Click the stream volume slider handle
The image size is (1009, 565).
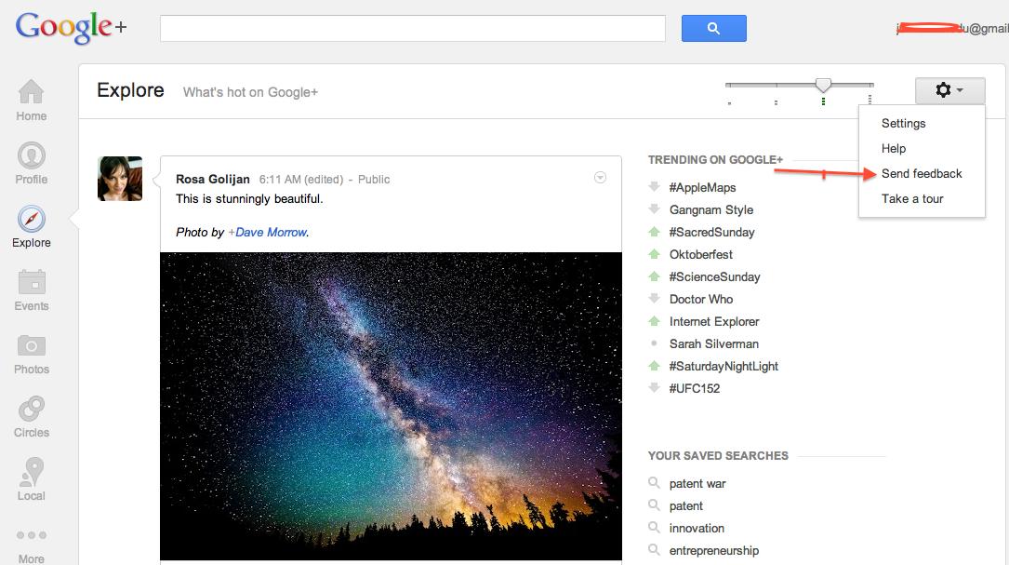[823, 85]
